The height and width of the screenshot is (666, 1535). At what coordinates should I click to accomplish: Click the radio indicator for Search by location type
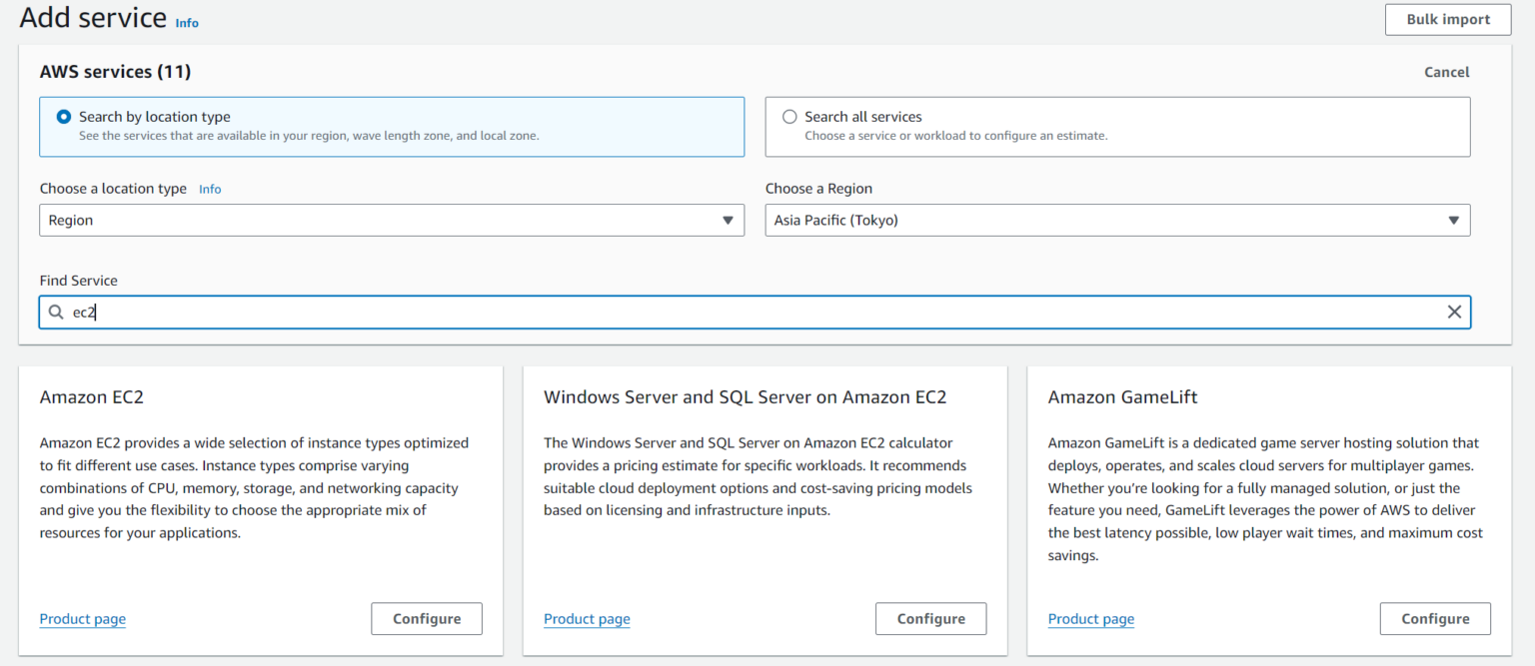pos(63,116)
